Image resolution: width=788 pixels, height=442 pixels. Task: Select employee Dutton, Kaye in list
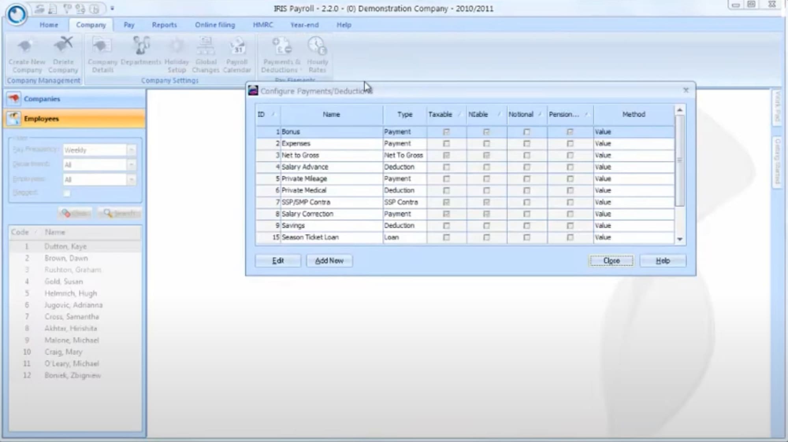75,247
